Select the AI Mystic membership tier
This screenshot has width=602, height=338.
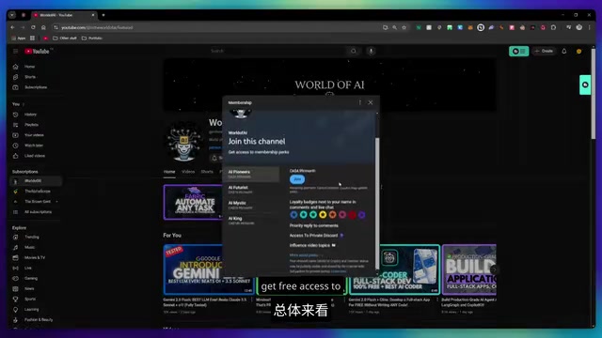click(x=252, y=205)
